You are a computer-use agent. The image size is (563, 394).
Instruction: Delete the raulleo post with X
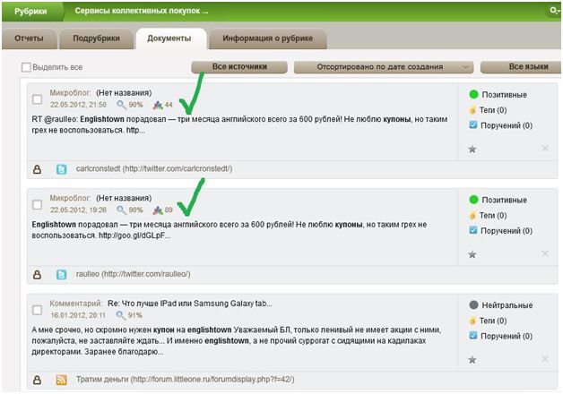(545, 253)
